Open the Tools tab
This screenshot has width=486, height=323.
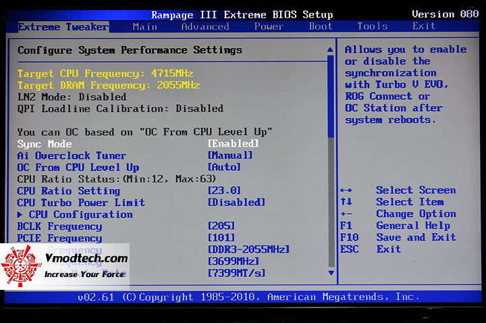coord(373,26)
